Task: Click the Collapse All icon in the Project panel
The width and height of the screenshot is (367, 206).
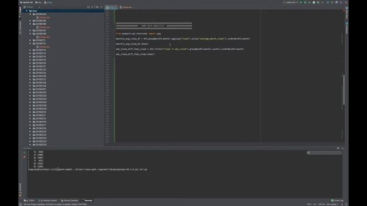Action: pyautogui.click(x=92, y=7)
